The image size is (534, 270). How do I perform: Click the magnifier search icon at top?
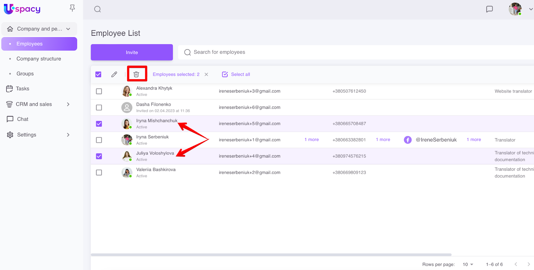(97, 9)
